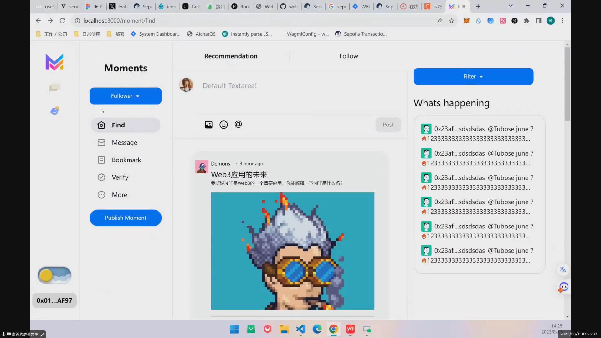Open the 工作 / 公司 bookmarks folder
This screenshot has height=338, width=601.
point(52,34)
